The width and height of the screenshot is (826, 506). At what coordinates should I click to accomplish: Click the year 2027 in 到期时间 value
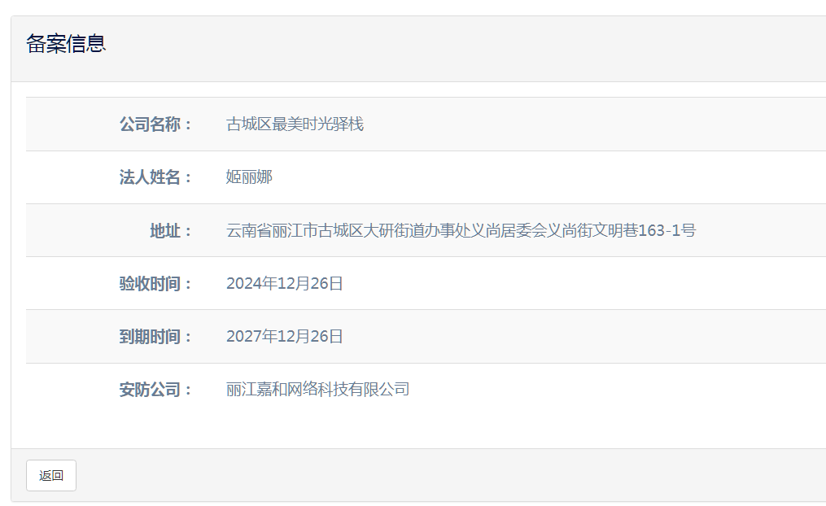[x=242, y=337]
